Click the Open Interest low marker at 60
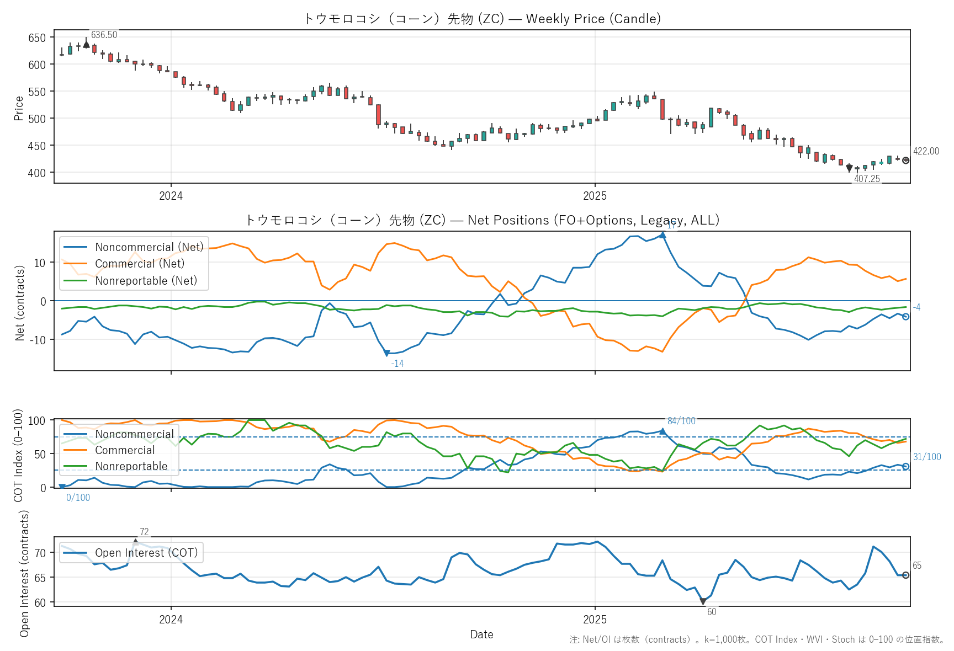954x651 pixels. (703, 601)
